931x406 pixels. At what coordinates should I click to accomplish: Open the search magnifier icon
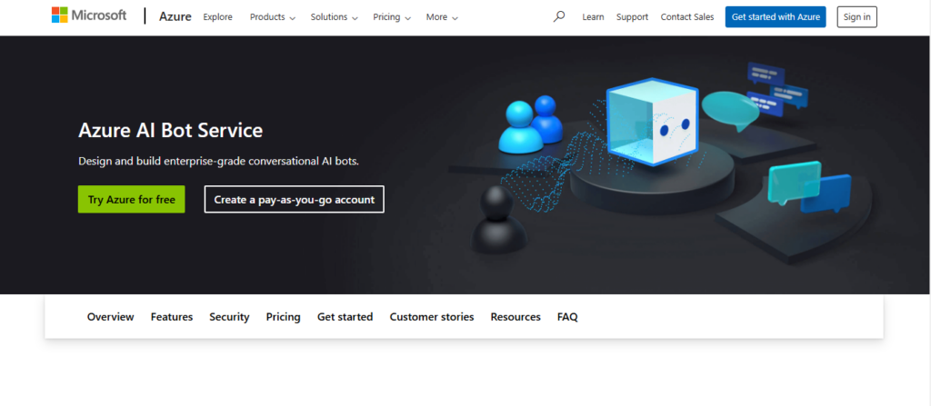(x=559, y=16)
